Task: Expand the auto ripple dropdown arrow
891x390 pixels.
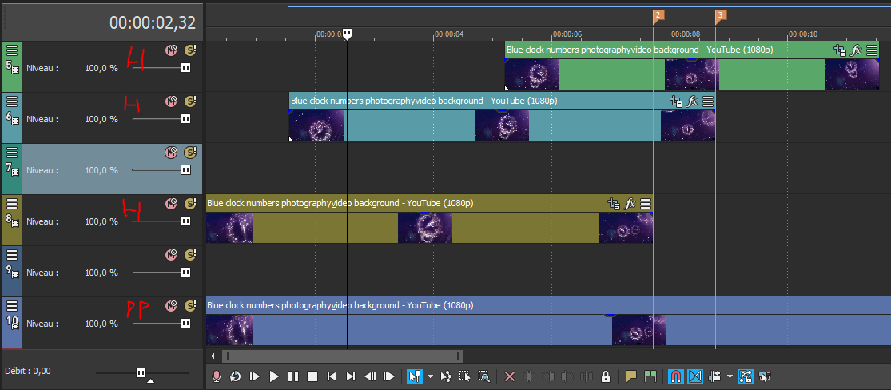Action: click(730, 376)
